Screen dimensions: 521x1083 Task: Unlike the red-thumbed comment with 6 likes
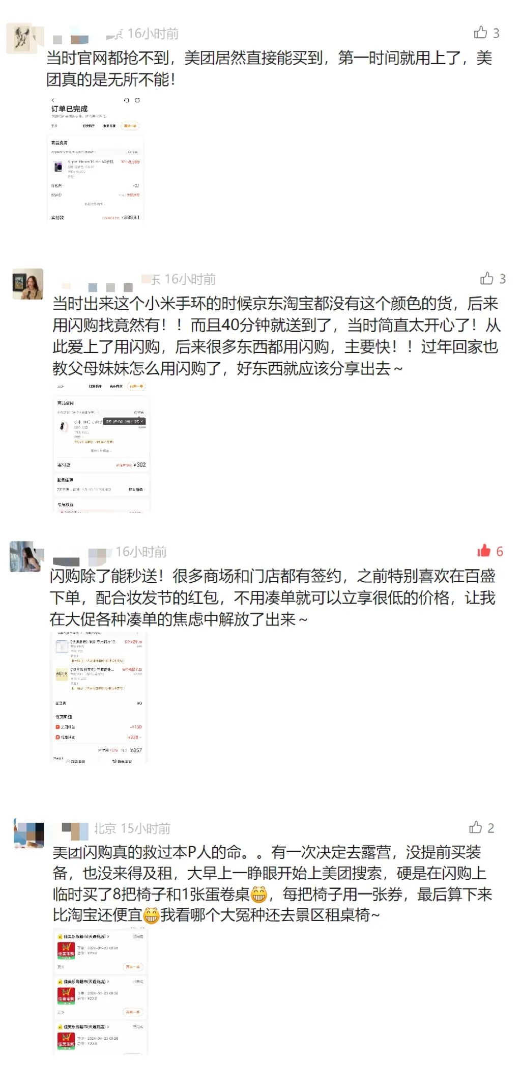tap(484, 551)
